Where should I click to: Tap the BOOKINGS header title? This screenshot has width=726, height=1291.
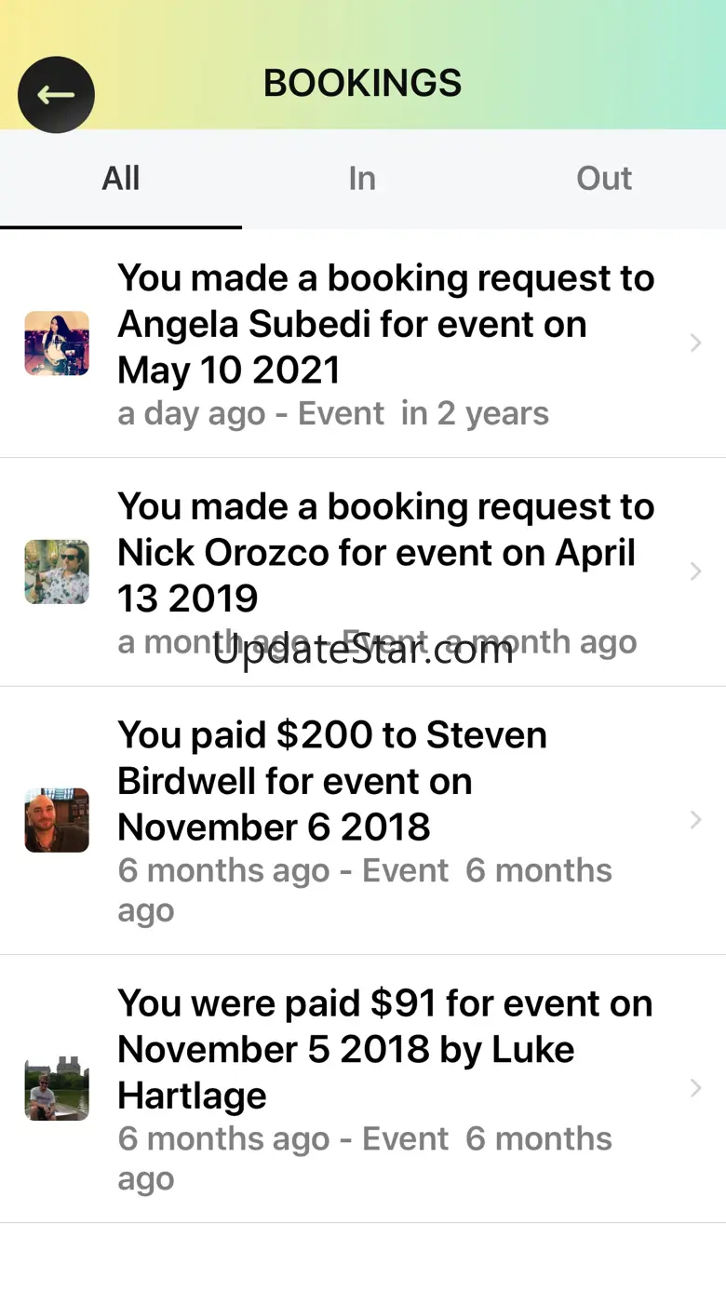[x=363, y=84]
